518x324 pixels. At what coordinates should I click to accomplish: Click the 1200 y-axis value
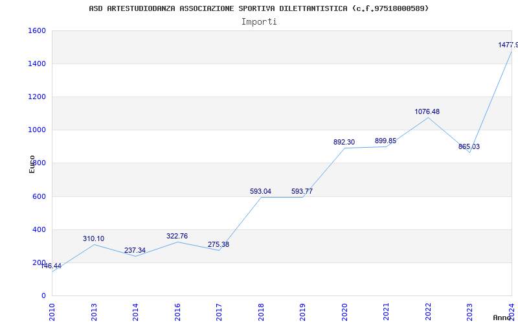click(x=37, y=97)
